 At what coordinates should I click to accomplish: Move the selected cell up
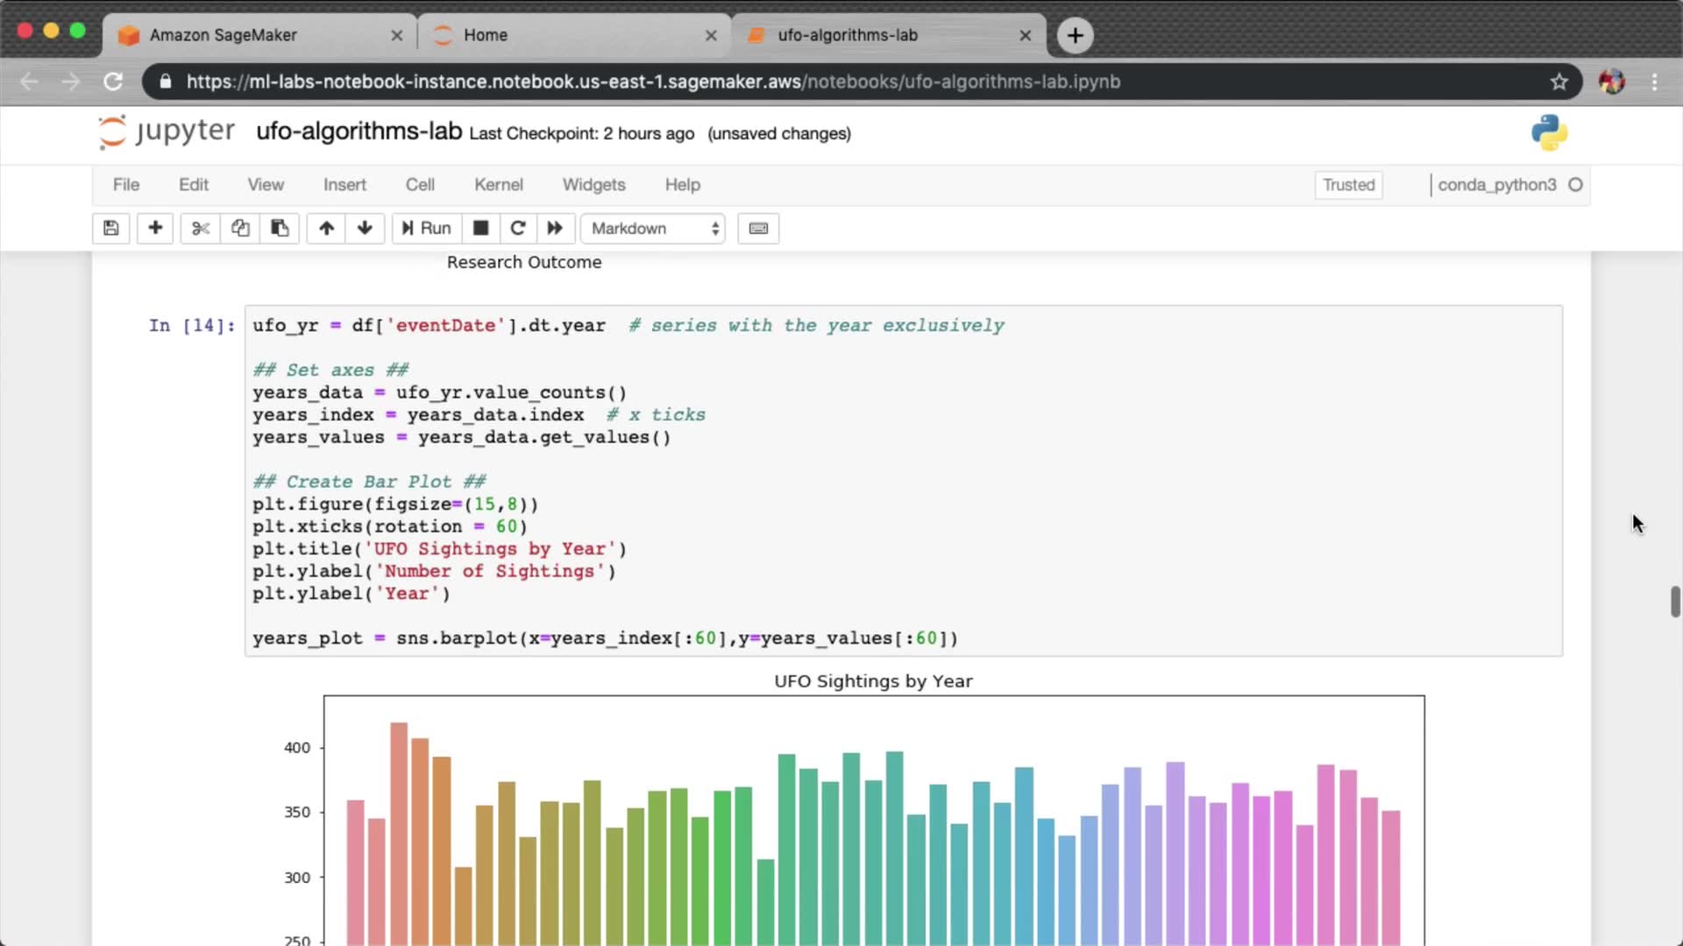[x=326, y=229]
